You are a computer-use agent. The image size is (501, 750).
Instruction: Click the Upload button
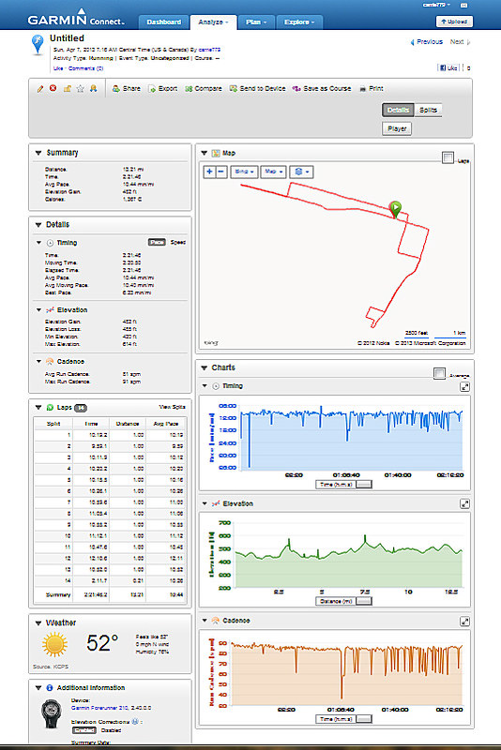pos(454,22)
